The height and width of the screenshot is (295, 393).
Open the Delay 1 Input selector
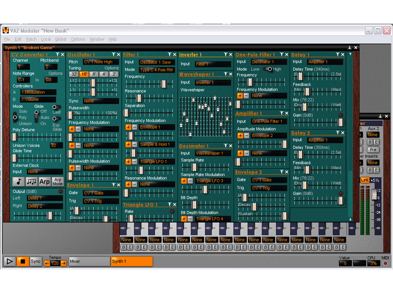(325, 62)
